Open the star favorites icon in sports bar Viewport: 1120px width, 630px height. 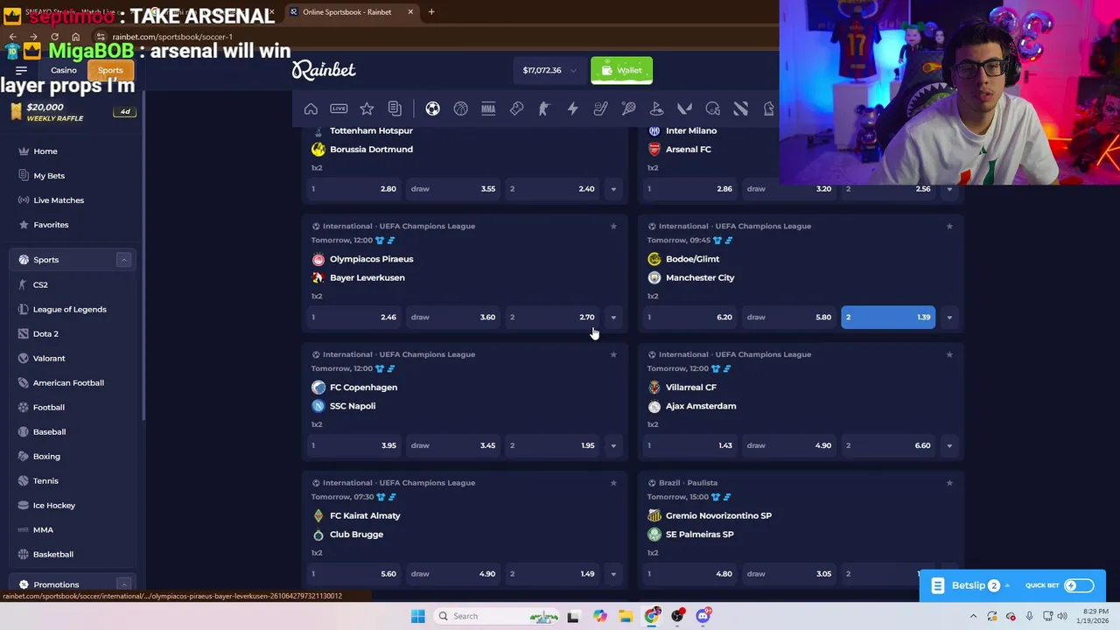(367, 108)
